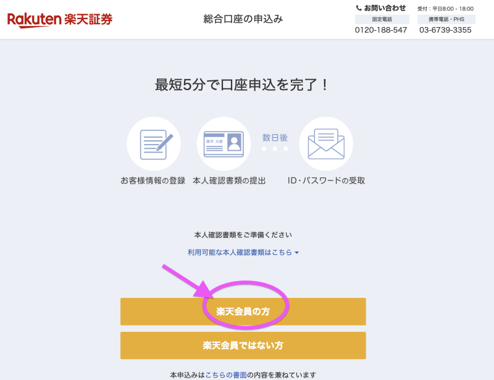
Task: Click the お客様情報の登録 document-and-pencil icon
Action: (x=154, y=144)
